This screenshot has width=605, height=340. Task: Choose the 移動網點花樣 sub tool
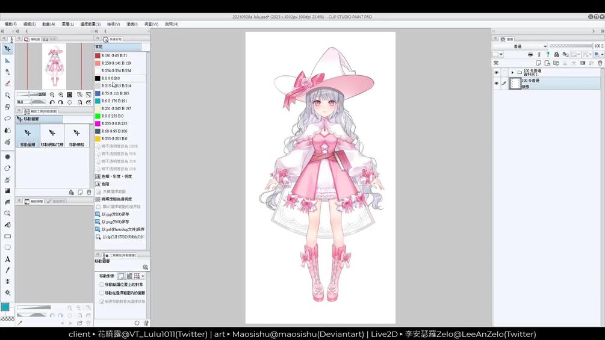tap(52, 136)
